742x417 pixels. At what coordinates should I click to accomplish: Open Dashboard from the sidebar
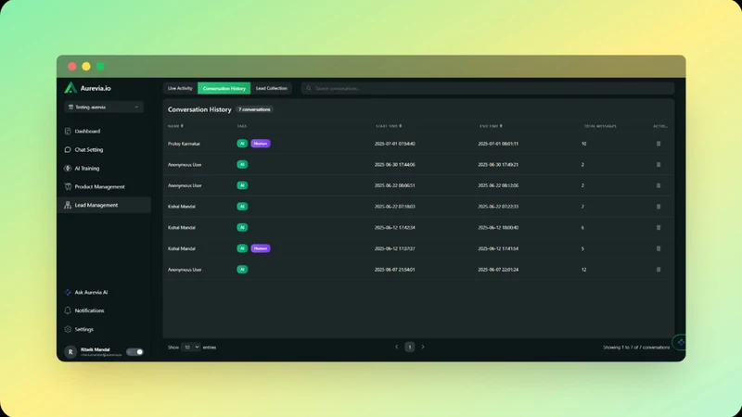click(x=104, y=131)
